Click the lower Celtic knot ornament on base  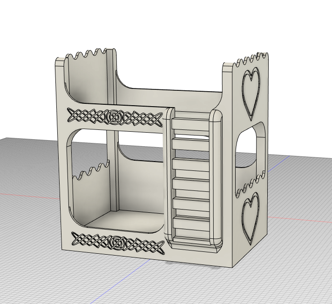118,243
